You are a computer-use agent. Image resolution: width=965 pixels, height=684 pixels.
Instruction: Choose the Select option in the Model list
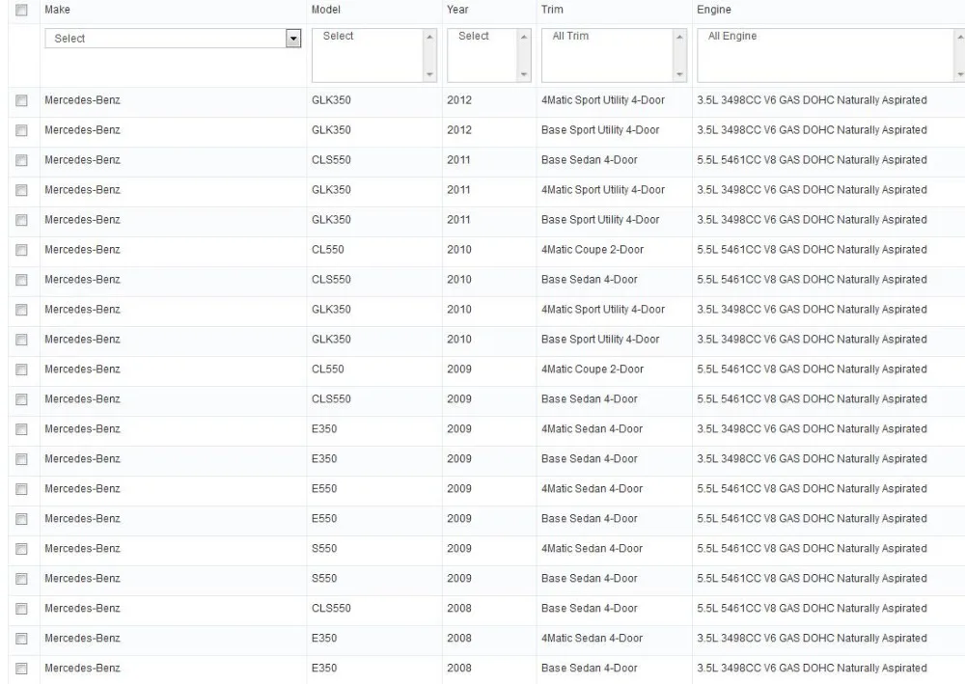(338, 37)
